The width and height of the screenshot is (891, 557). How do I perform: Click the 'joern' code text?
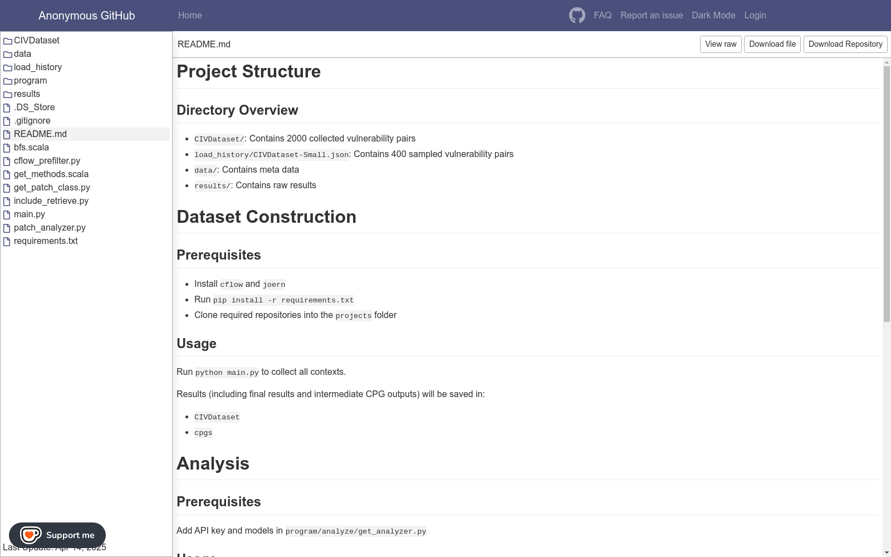pos(274,284)
